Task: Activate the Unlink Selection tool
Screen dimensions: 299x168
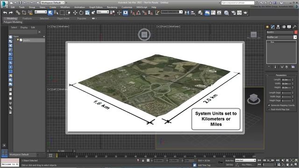Action: (x=24, y=13)
